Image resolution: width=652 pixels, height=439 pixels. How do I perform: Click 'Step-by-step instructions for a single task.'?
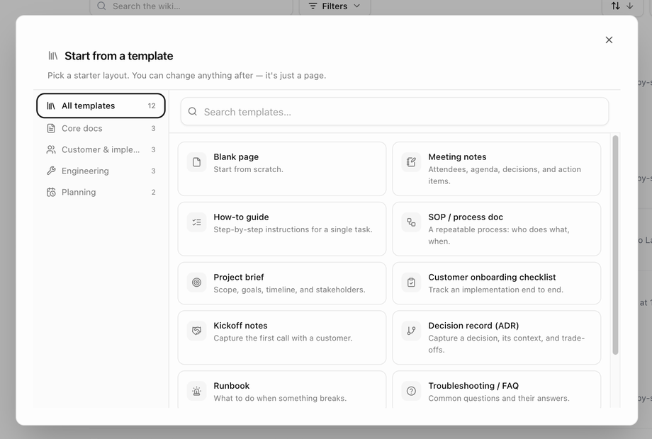click(x=293, y=229)
